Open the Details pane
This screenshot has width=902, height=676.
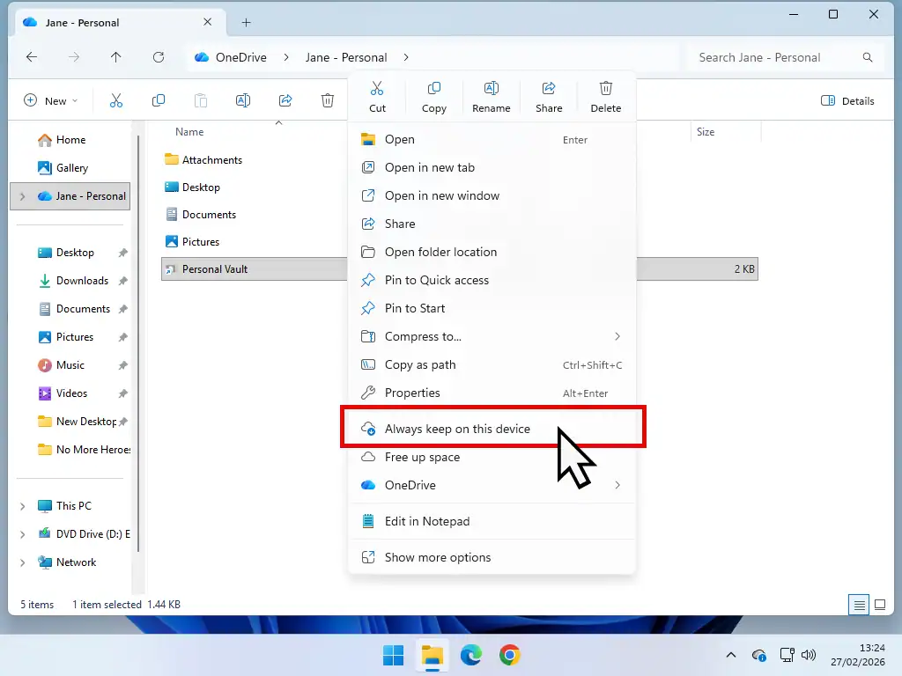tap(847, 100)
